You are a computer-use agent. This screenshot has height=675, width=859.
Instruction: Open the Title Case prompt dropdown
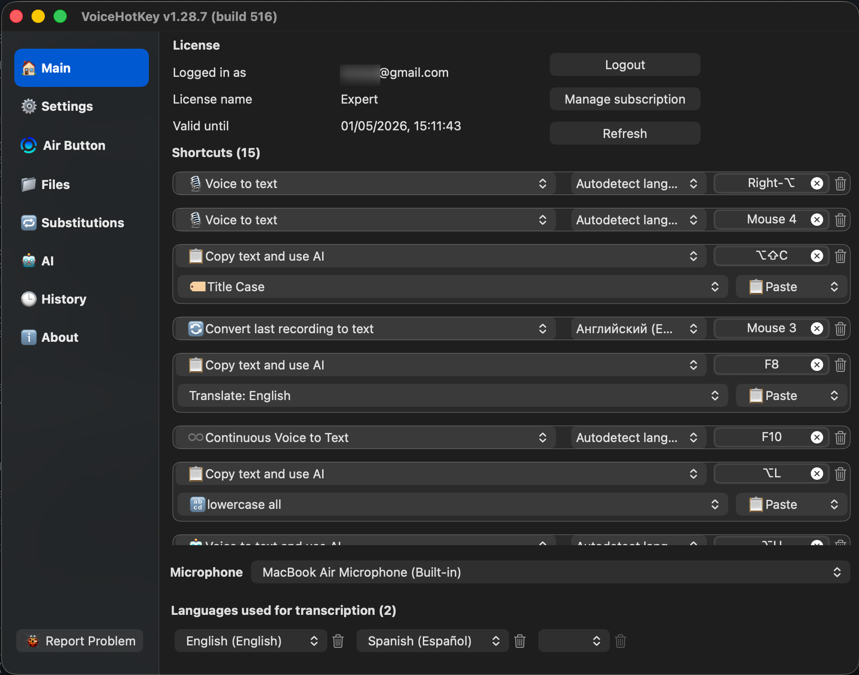pyautogui.click(x=452, y=287)
